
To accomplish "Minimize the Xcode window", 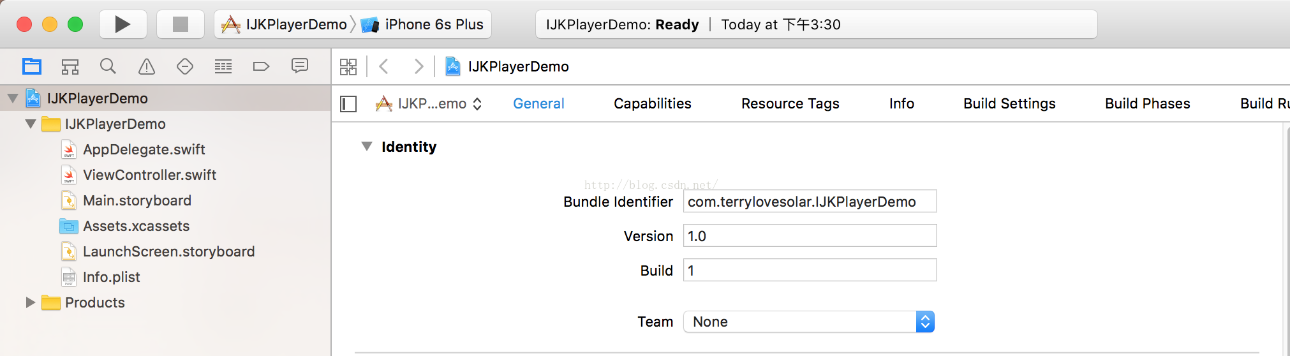I will [50, 24].
